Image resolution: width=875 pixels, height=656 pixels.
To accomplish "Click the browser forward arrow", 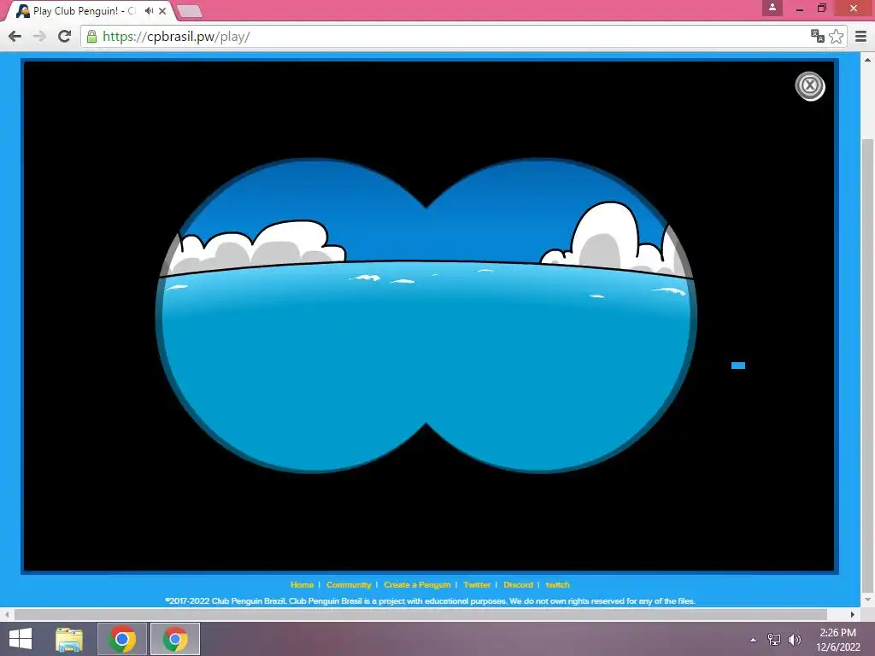I will coord(39,36).
